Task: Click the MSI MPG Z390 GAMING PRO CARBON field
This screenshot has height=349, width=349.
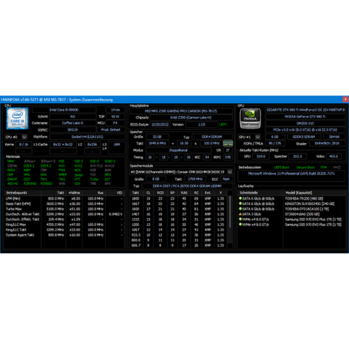Action: [181, 111]
